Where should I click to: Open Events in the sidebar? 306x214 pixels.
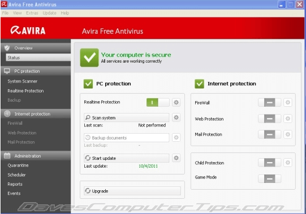pyautogui.click(x=14, y=193)
